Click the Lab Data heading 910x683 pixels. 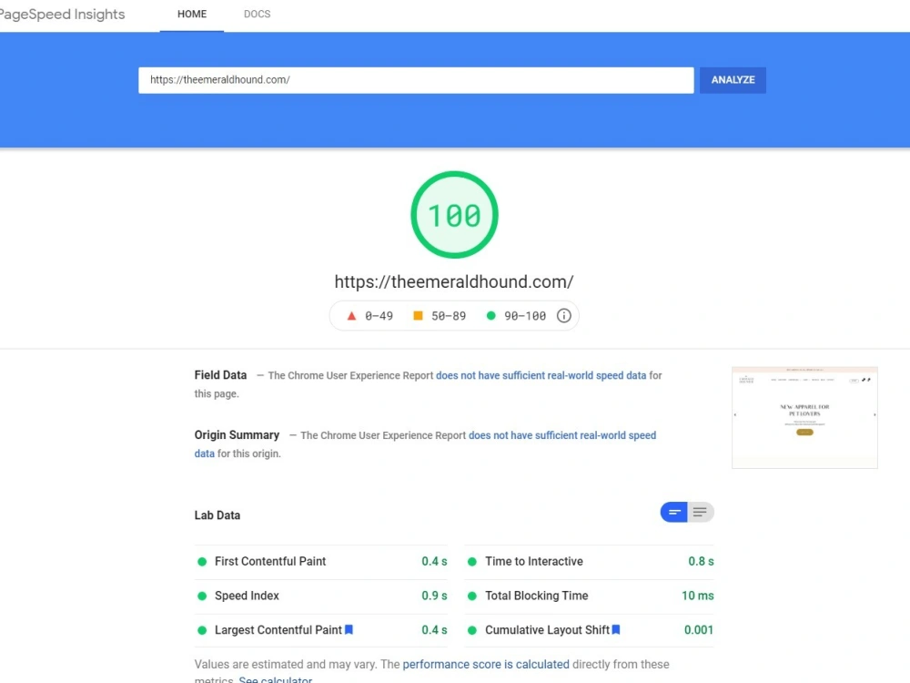(x=217, y=515)
